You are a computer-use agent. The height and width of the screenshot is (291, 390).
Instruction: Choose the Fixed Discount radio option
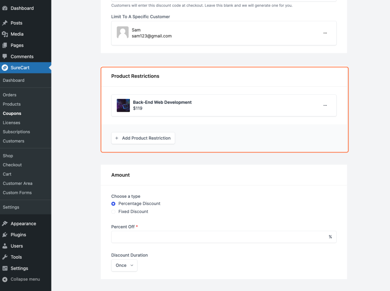tap(113, 212)
